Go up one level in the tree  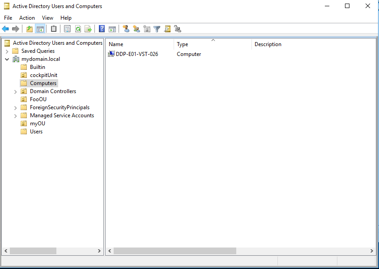(x=30, y=29)
